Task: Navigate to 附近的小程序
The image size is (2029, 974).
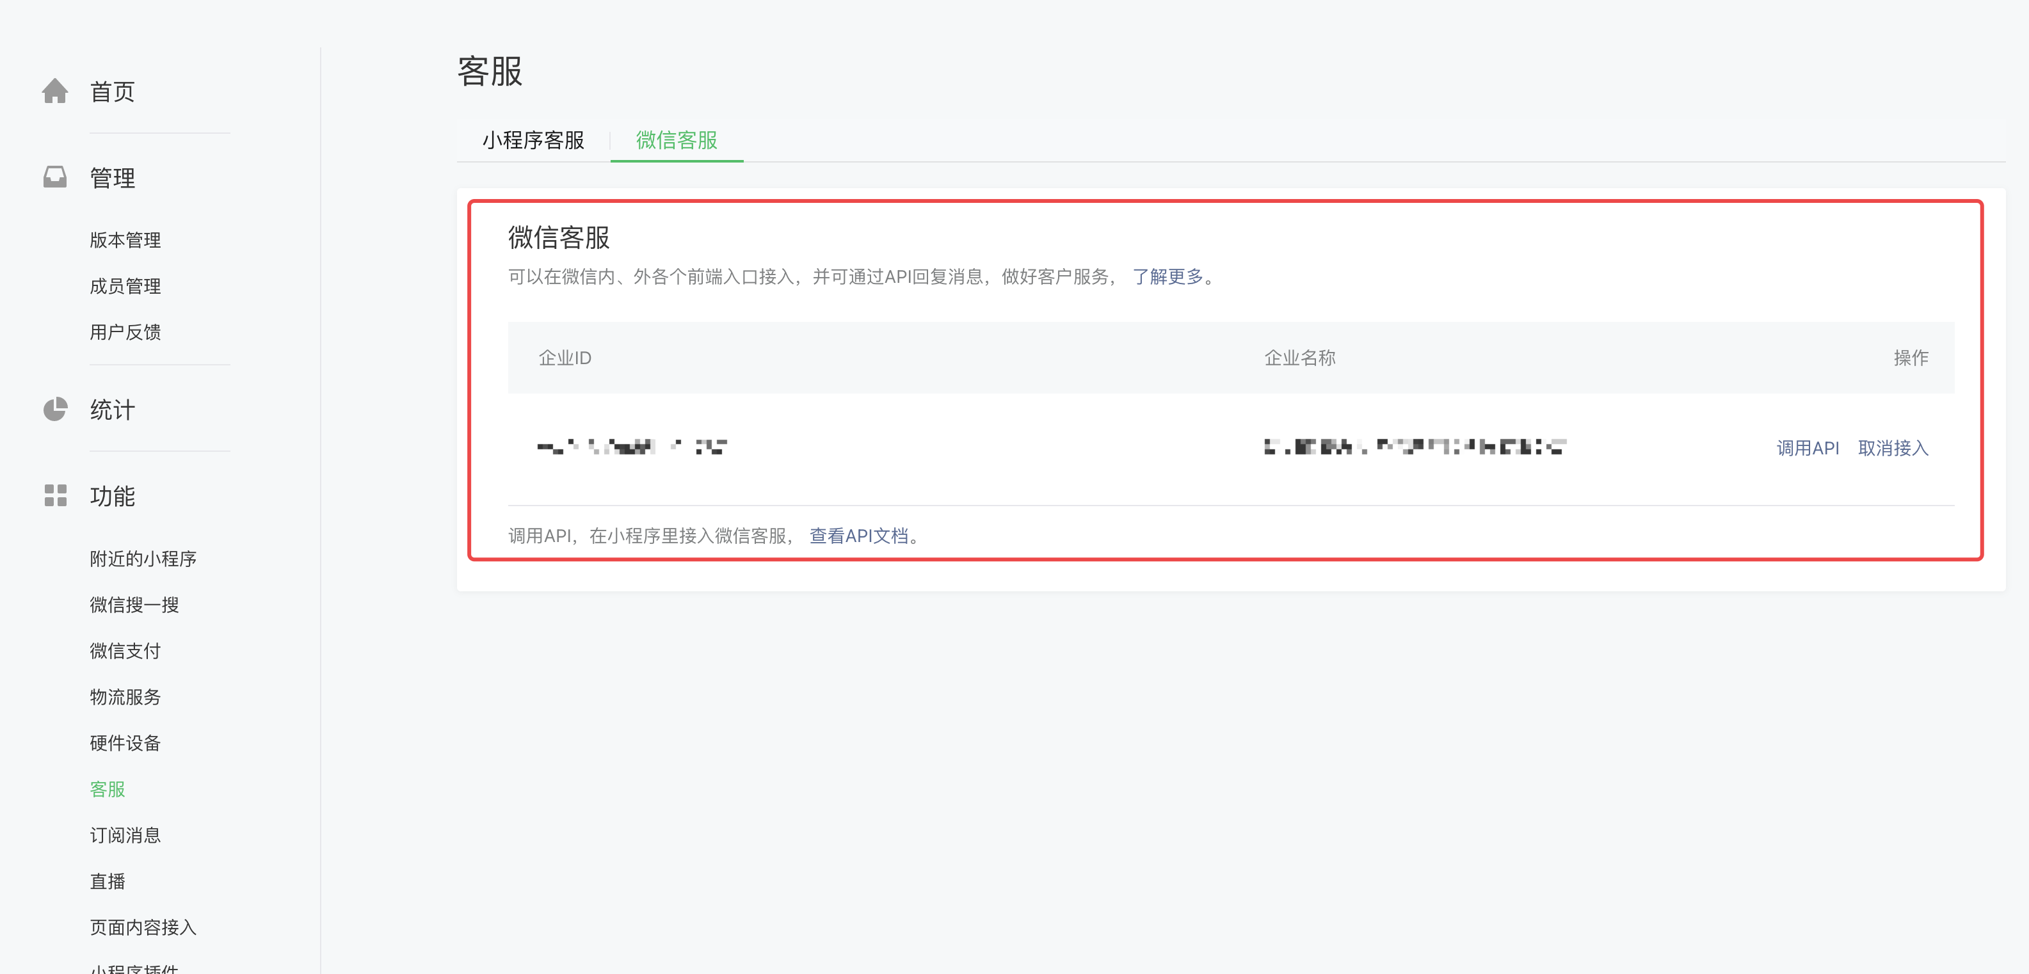Action: pos(143,558)
